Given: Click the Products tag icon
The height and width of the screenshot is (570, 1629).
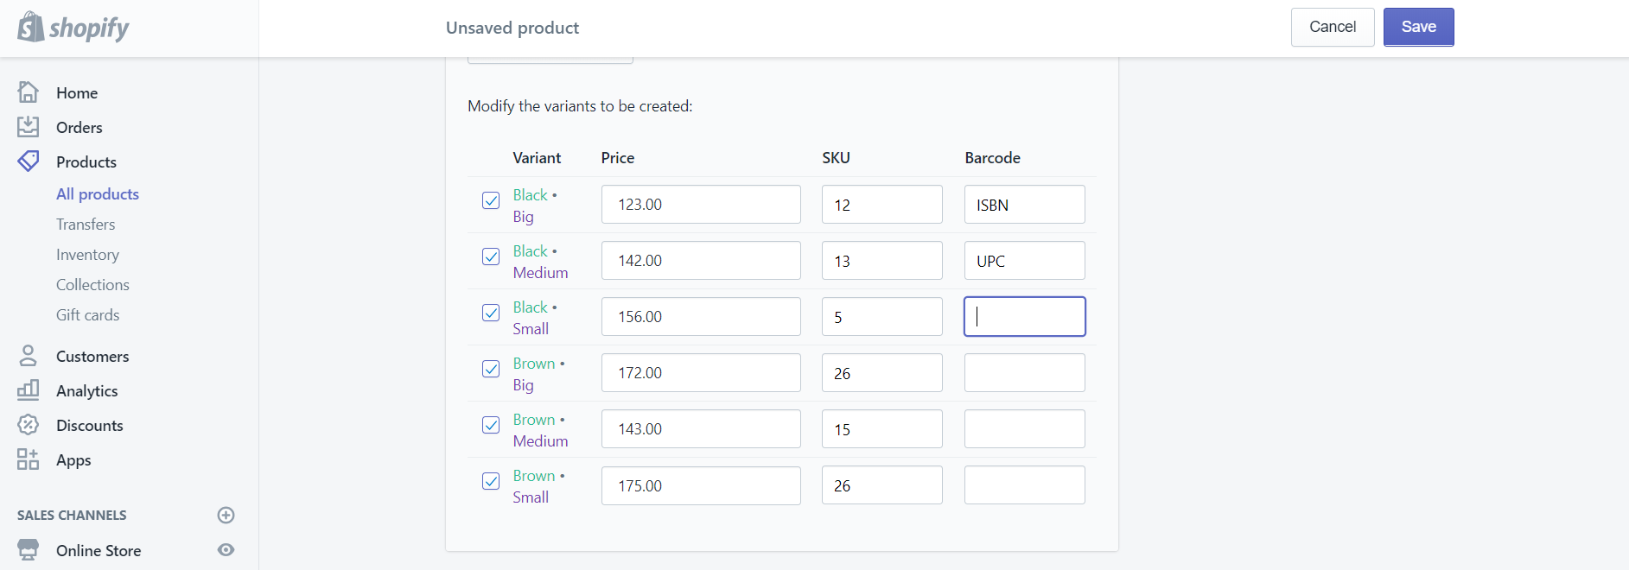Looking at the screenshot, I should [29, 161].
